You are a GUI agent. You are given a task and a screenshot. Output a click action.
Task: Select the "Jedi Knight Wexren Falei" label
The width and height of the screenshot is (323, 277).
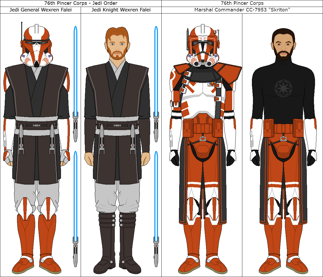point(121,10)
